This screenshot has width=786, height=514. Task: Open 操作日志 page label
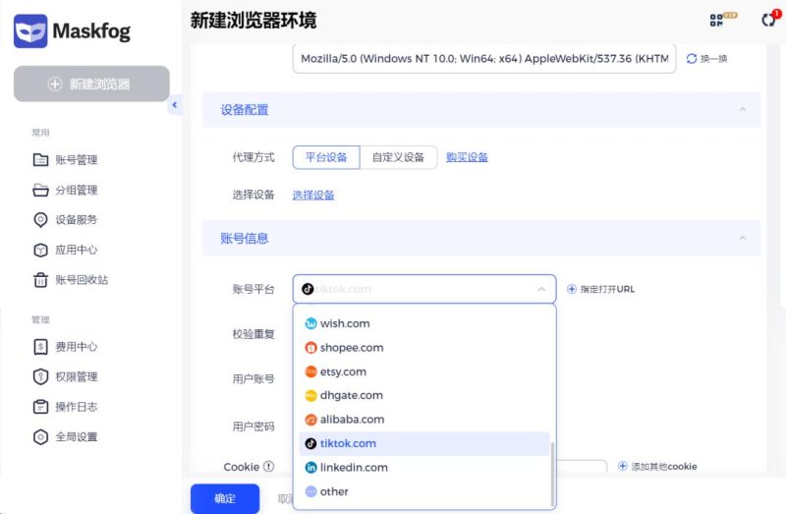pos(77,407)
